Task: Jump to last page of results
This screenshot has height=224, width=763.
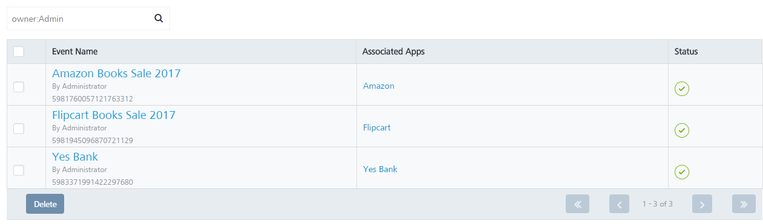Action: (x=744, y=204)
